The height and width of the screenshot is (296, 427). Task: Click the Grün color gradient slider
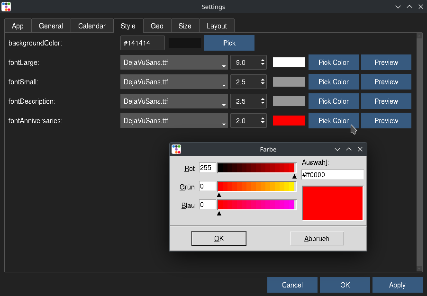(x=256, y=186)
